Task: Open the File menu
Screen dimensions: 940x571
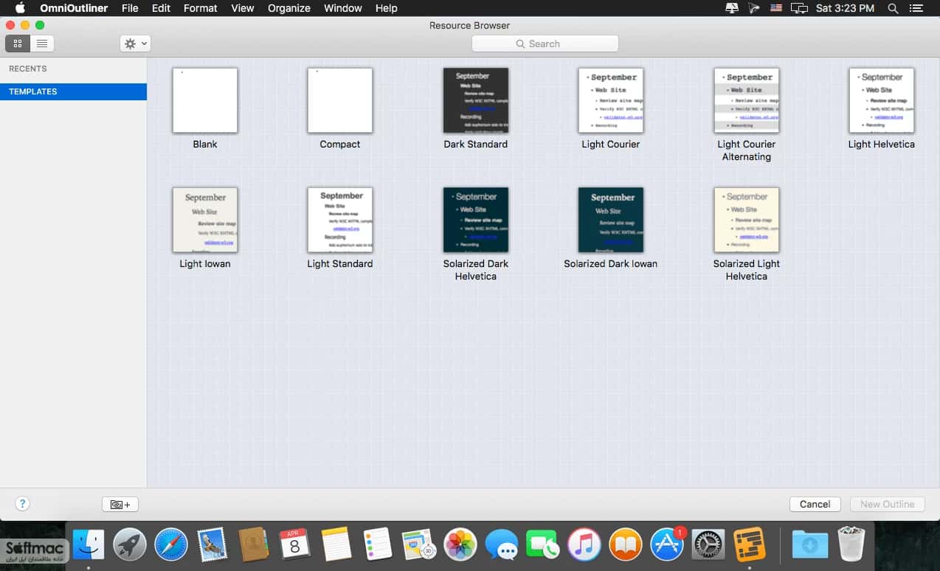Action: [130, 8]
